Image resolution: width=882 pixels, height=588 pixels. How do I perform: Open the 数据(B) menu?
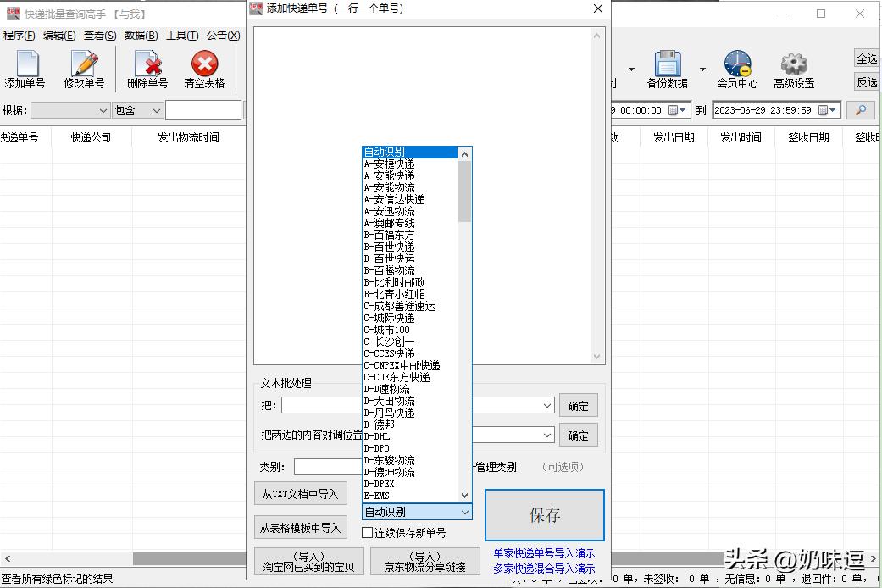141,36
